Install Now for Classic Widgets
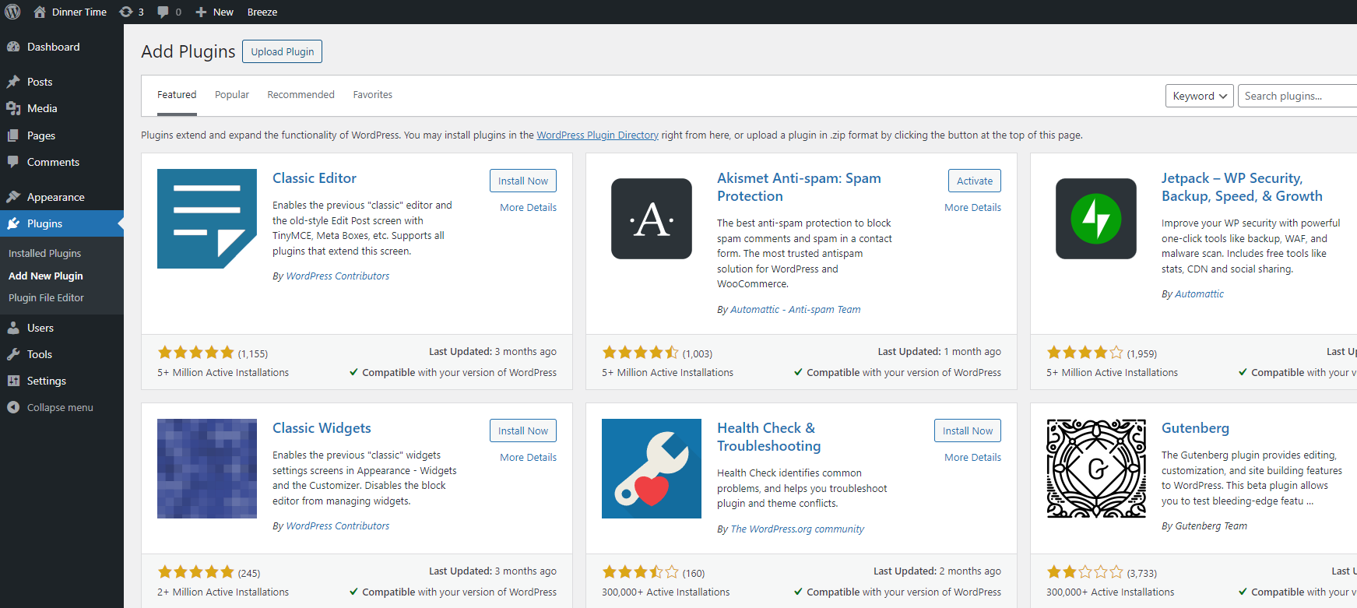Screen dimensions: 1357x608 [523, 431]
